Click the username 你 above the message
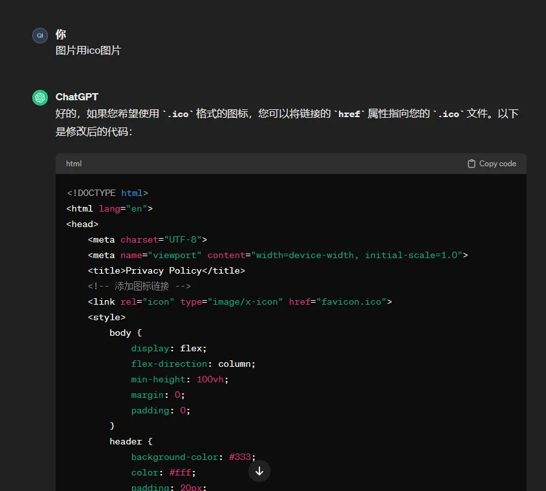Screen dimensions: 546x491 pos(61,34)
